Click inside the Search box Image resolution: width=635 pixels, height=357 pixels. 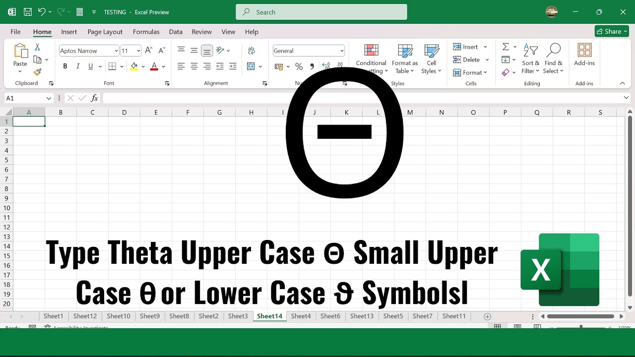[321, 12]
